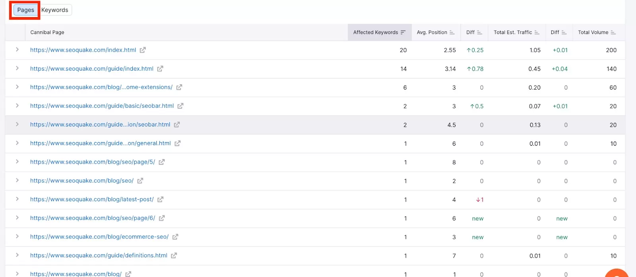Open external link icon for blog/latest-post/
Viewport: 636px width, 277px height.
coord(160,200)
